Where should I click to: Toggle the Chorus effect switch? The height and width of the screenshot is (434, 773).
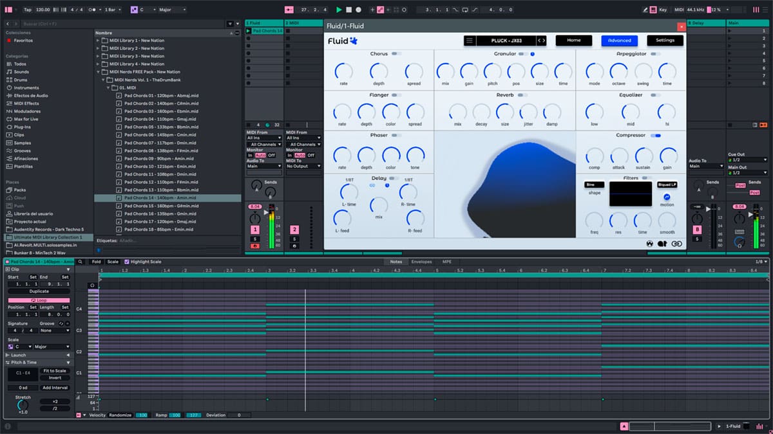pos(396,54)
